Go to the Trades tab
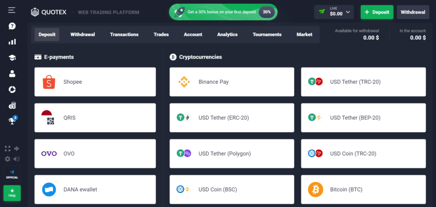This screenshot has height=207, width=436. [161, 34]
